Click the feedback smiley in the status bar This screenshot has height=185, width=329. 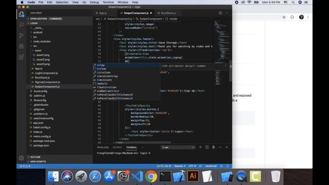pyautogui.click(x=222, y=166)
